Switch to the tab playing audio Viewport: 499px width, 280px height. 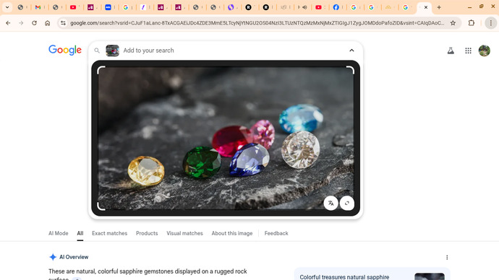click(x=302, y=7)
